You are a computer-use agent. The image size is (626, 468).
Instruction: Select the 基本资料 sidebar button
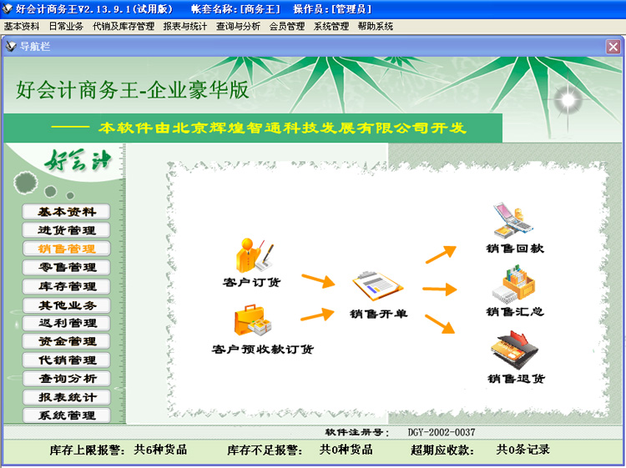click(x=66, y=211)
